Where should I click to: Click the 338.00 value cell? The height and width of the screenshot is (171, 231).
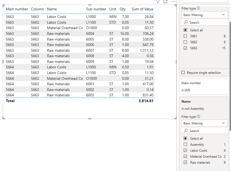point(148,39)
